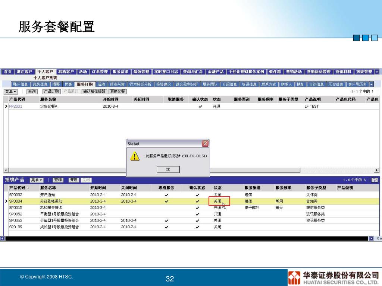The image size is (382, 286).
Task: Toggle the list expand icon in the 捆绑产品 header
Action: point(375,180)
